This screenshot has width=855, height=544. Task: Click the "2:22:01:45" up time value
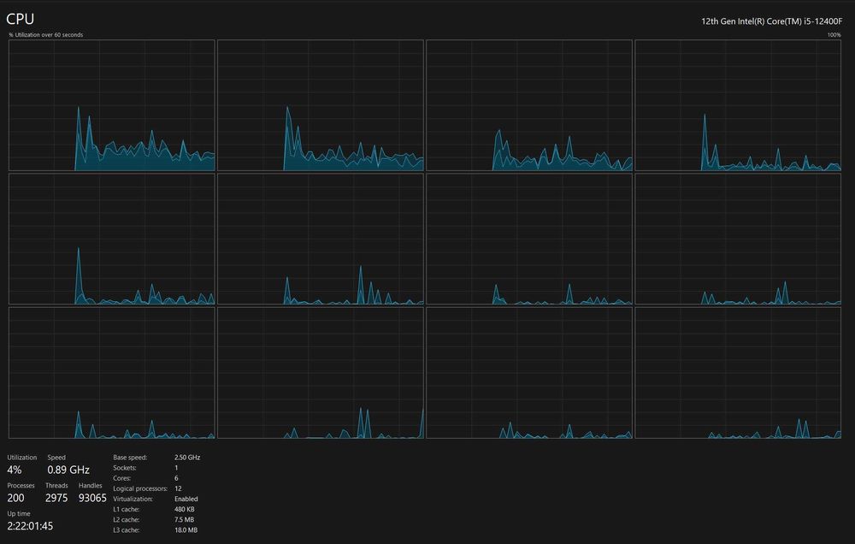30,526
